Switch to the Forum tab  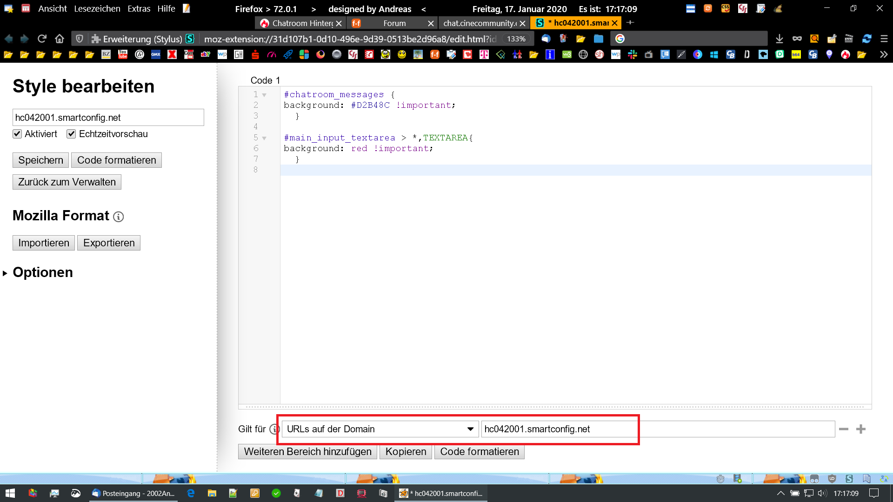[394, 23]
